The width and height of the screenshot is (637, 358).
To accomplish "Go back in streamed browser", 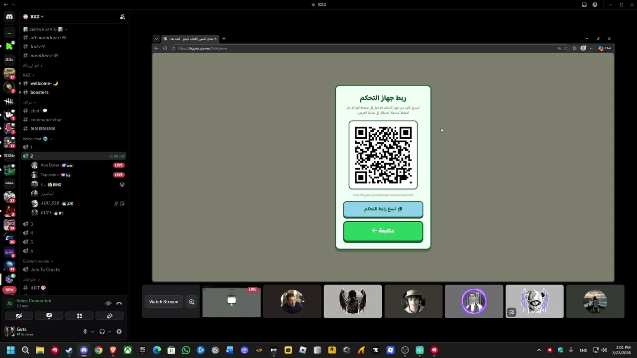I will click(x=156, y=48).
